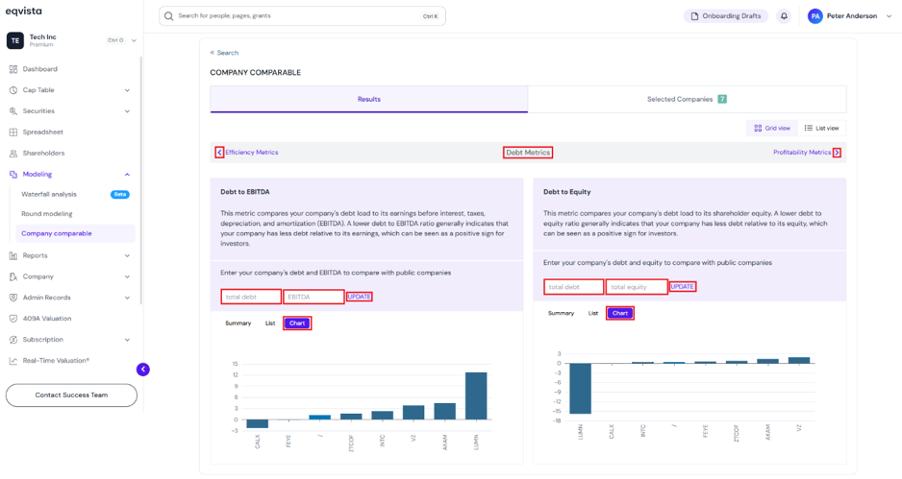Go back via the Search link
Image resolution: width=902 pixels, height=479 pixels.
(224, 53)
